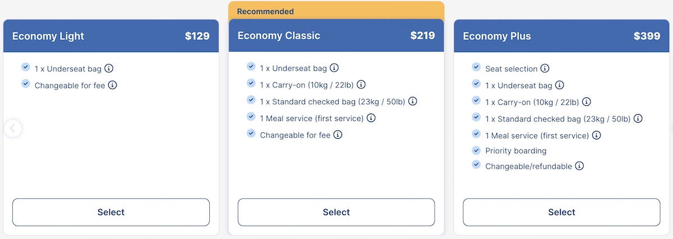
Task: Click info icon for Economy Plus Carry-on
Action: (x=587, y=102)
